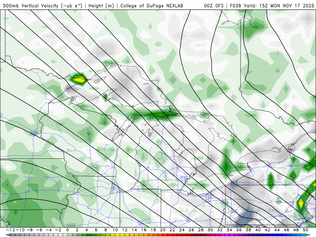This screenshot has height=237, width=316.
Task: Click the '14' colorbar value label
Action: click(x=134, y=230)
